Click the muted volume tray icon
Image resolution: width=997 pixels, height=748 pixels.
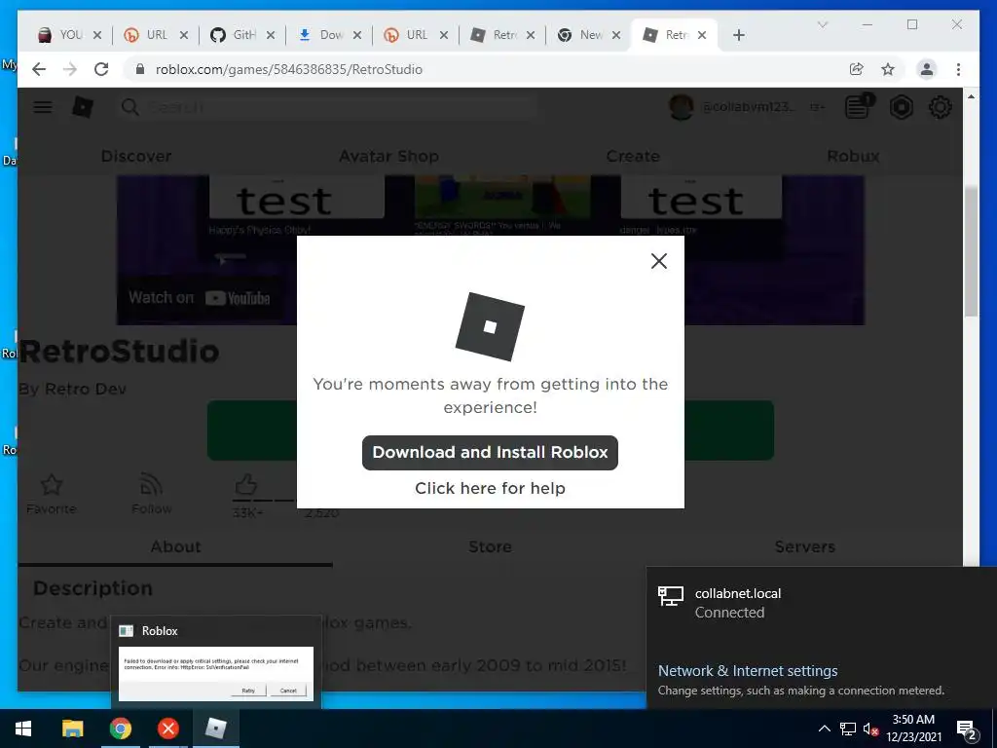[x=870, y=729]
